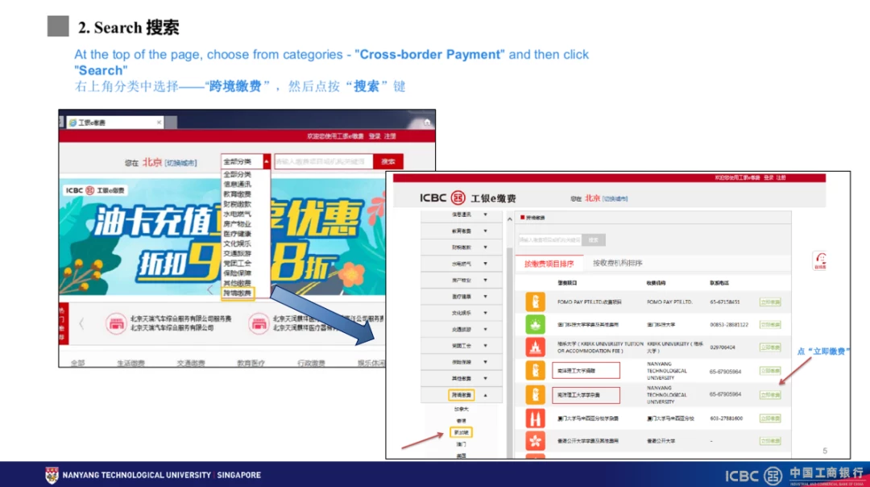Screen dimensions: 870x487
Task: Open the 生活缴费 category tab
Action: [x=130, y=363]
